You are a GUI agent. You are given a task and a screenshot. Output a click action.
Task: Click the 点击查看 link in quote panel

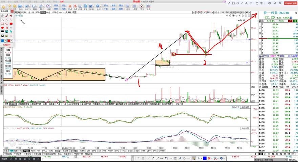point(293,56)
